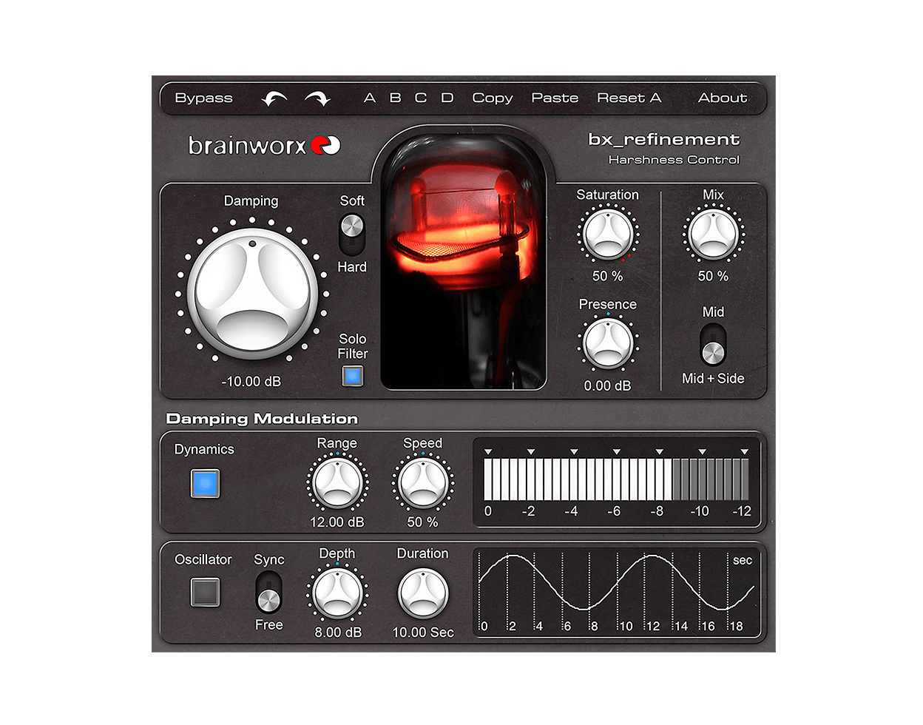This screenshot has width=923, height=725.
Task: Click the Brainworx logo
Action: point(265,145)
